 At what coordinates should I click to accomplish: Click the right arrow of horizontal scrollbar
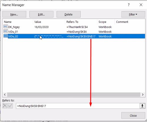tap(143, 94)
